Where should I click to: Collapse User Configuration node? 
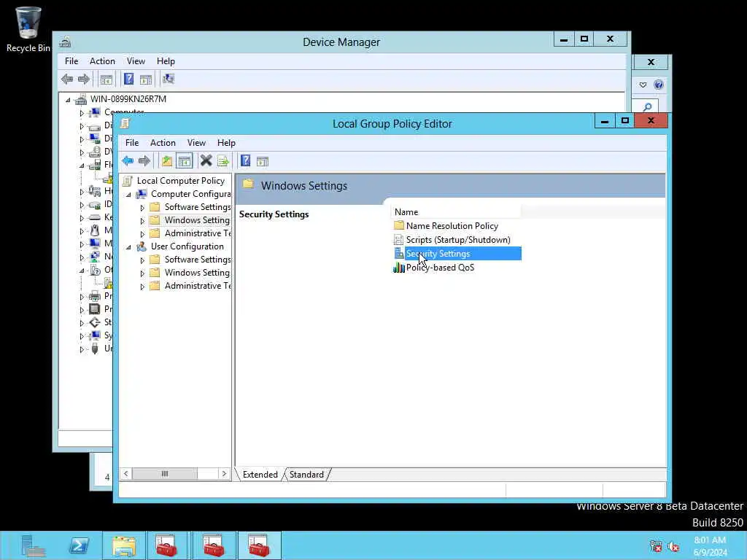pyautogui.click(x=128, y=247)
